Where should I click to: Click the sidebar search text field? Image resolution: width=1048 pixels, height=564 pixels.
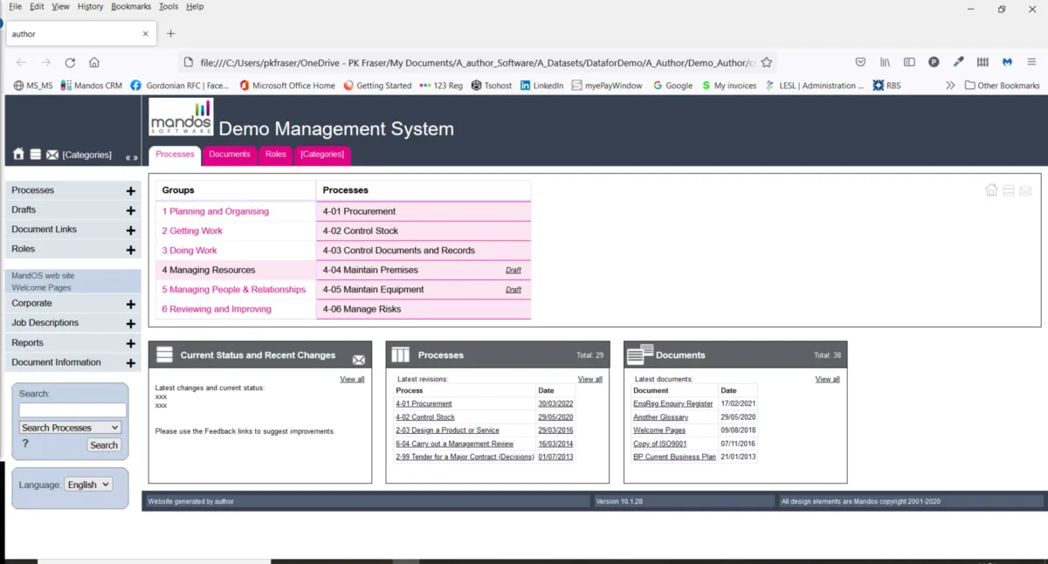[x=73, y=409]
